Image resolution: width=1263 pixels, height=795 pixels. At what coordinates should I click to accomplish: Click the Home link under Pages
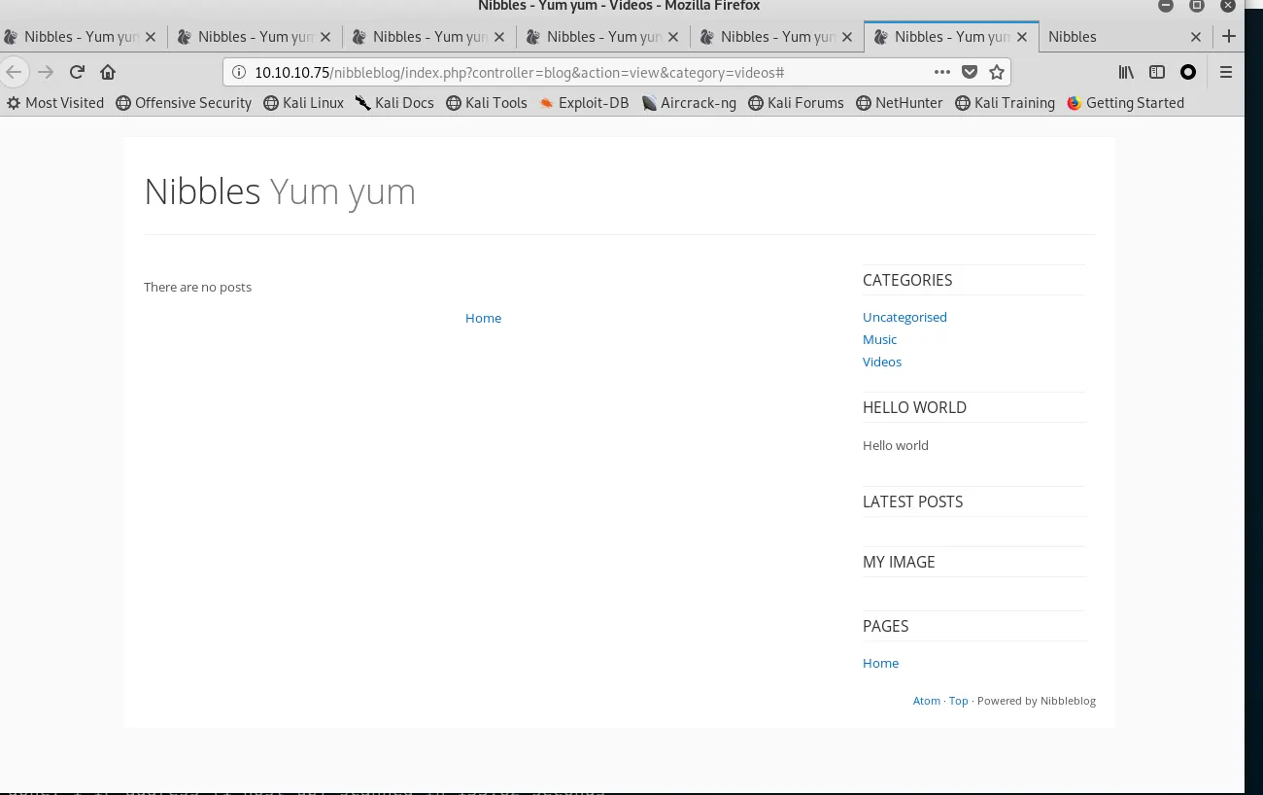(x=880, y=663)
